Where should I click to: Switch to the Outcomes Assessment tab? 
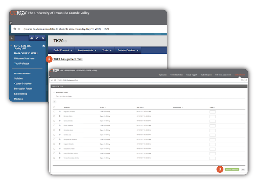click(223, 75)
